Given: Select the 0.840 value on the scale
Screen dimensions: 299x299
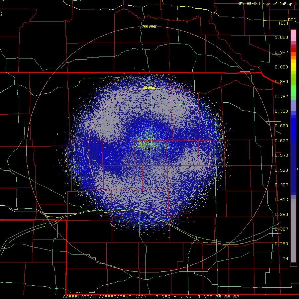Looking at the screenshot, I should (281, 82).
